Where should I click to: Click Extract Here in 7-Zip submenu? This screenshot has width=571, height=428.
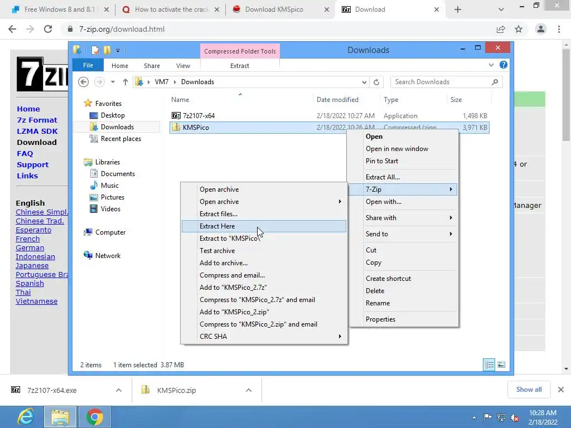pyautogui.click(x=264, y=226)
